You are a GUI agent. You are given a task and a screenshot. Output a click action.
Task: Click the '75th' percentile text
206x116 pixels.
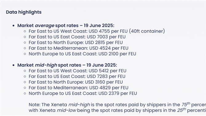186,104
